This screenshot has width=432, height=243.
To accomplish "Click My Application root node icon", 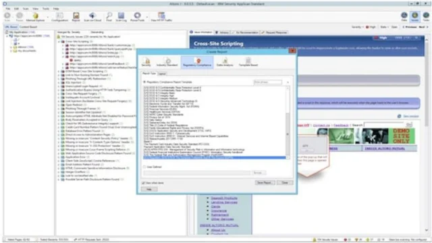I will 7,32.
